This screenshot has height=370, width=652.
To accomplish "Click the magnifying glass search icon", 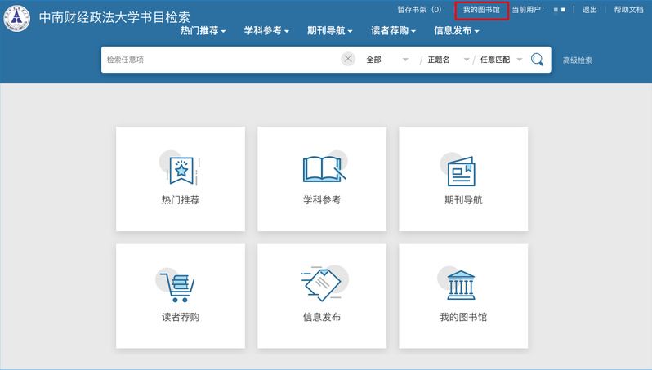I will tap(537, 60).
